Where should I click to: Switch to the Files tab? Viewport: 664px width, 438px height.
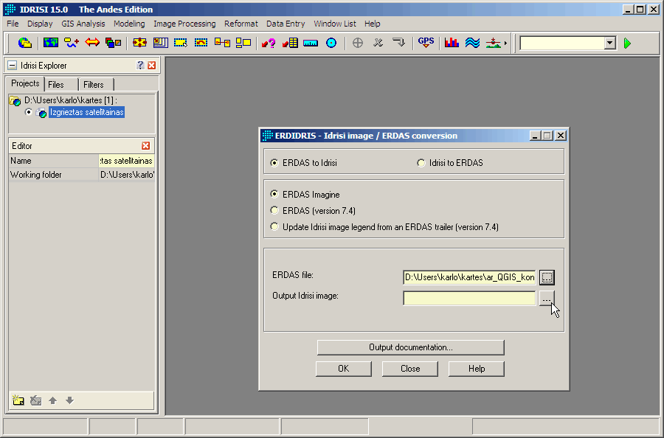click(61, 85)
